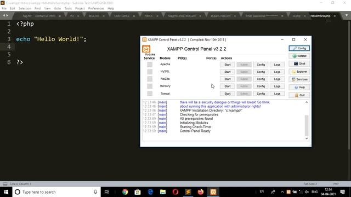Toggle FileZilla service checkbox
Image resolution: width=351 pixels, height=197 pixels.
coord(150,79)
